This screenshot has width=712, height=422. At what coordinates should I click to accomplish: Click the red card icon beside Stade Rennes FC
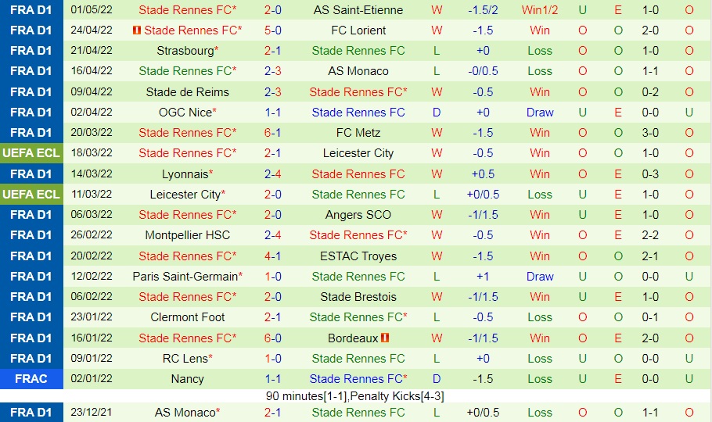pos(137,30)
